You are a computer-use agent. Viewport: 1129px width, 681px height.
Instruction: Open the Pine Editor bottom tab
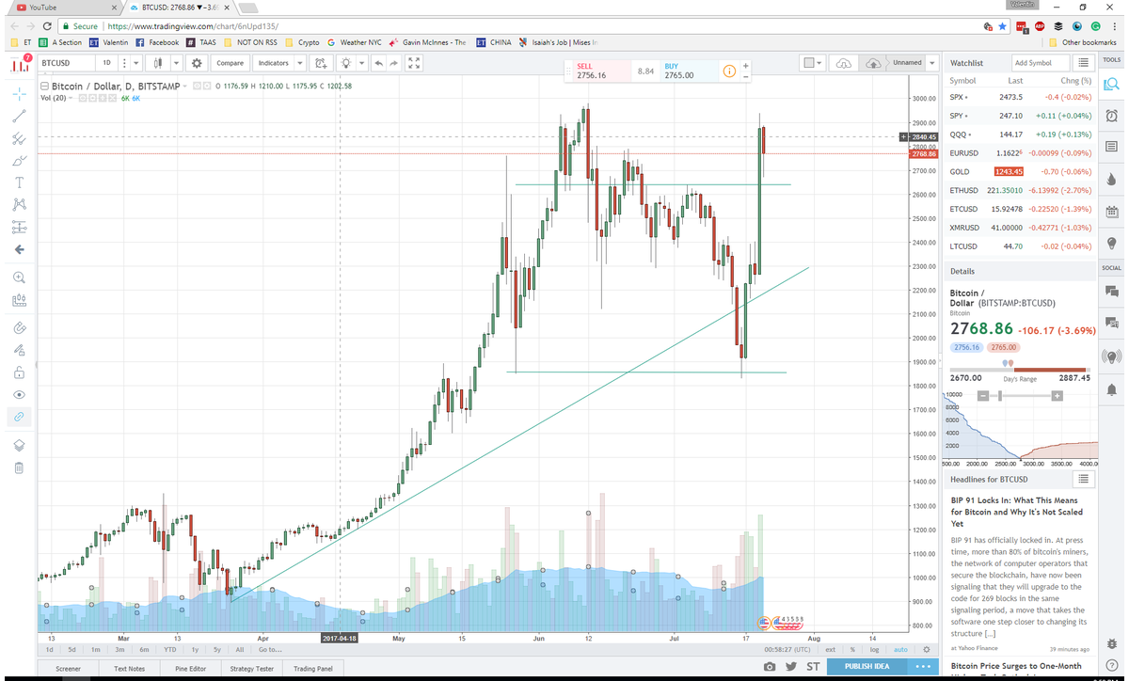point(190,668)
